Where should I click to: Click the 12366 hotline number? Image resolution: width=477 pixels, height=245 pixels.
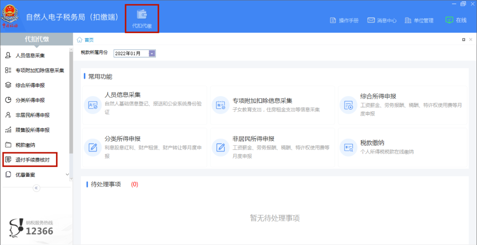[40, 231]
